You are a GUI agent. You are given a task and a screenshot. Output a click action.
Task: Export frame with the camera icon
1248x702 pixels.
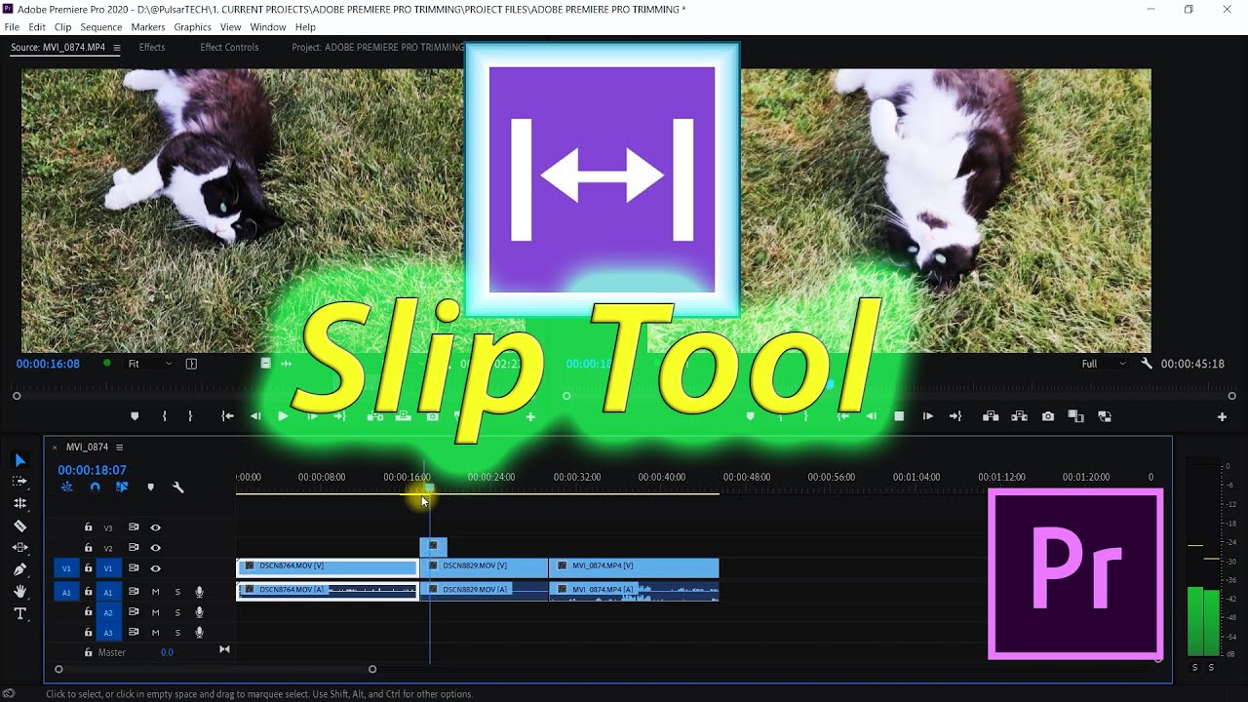coord(1048,416)
